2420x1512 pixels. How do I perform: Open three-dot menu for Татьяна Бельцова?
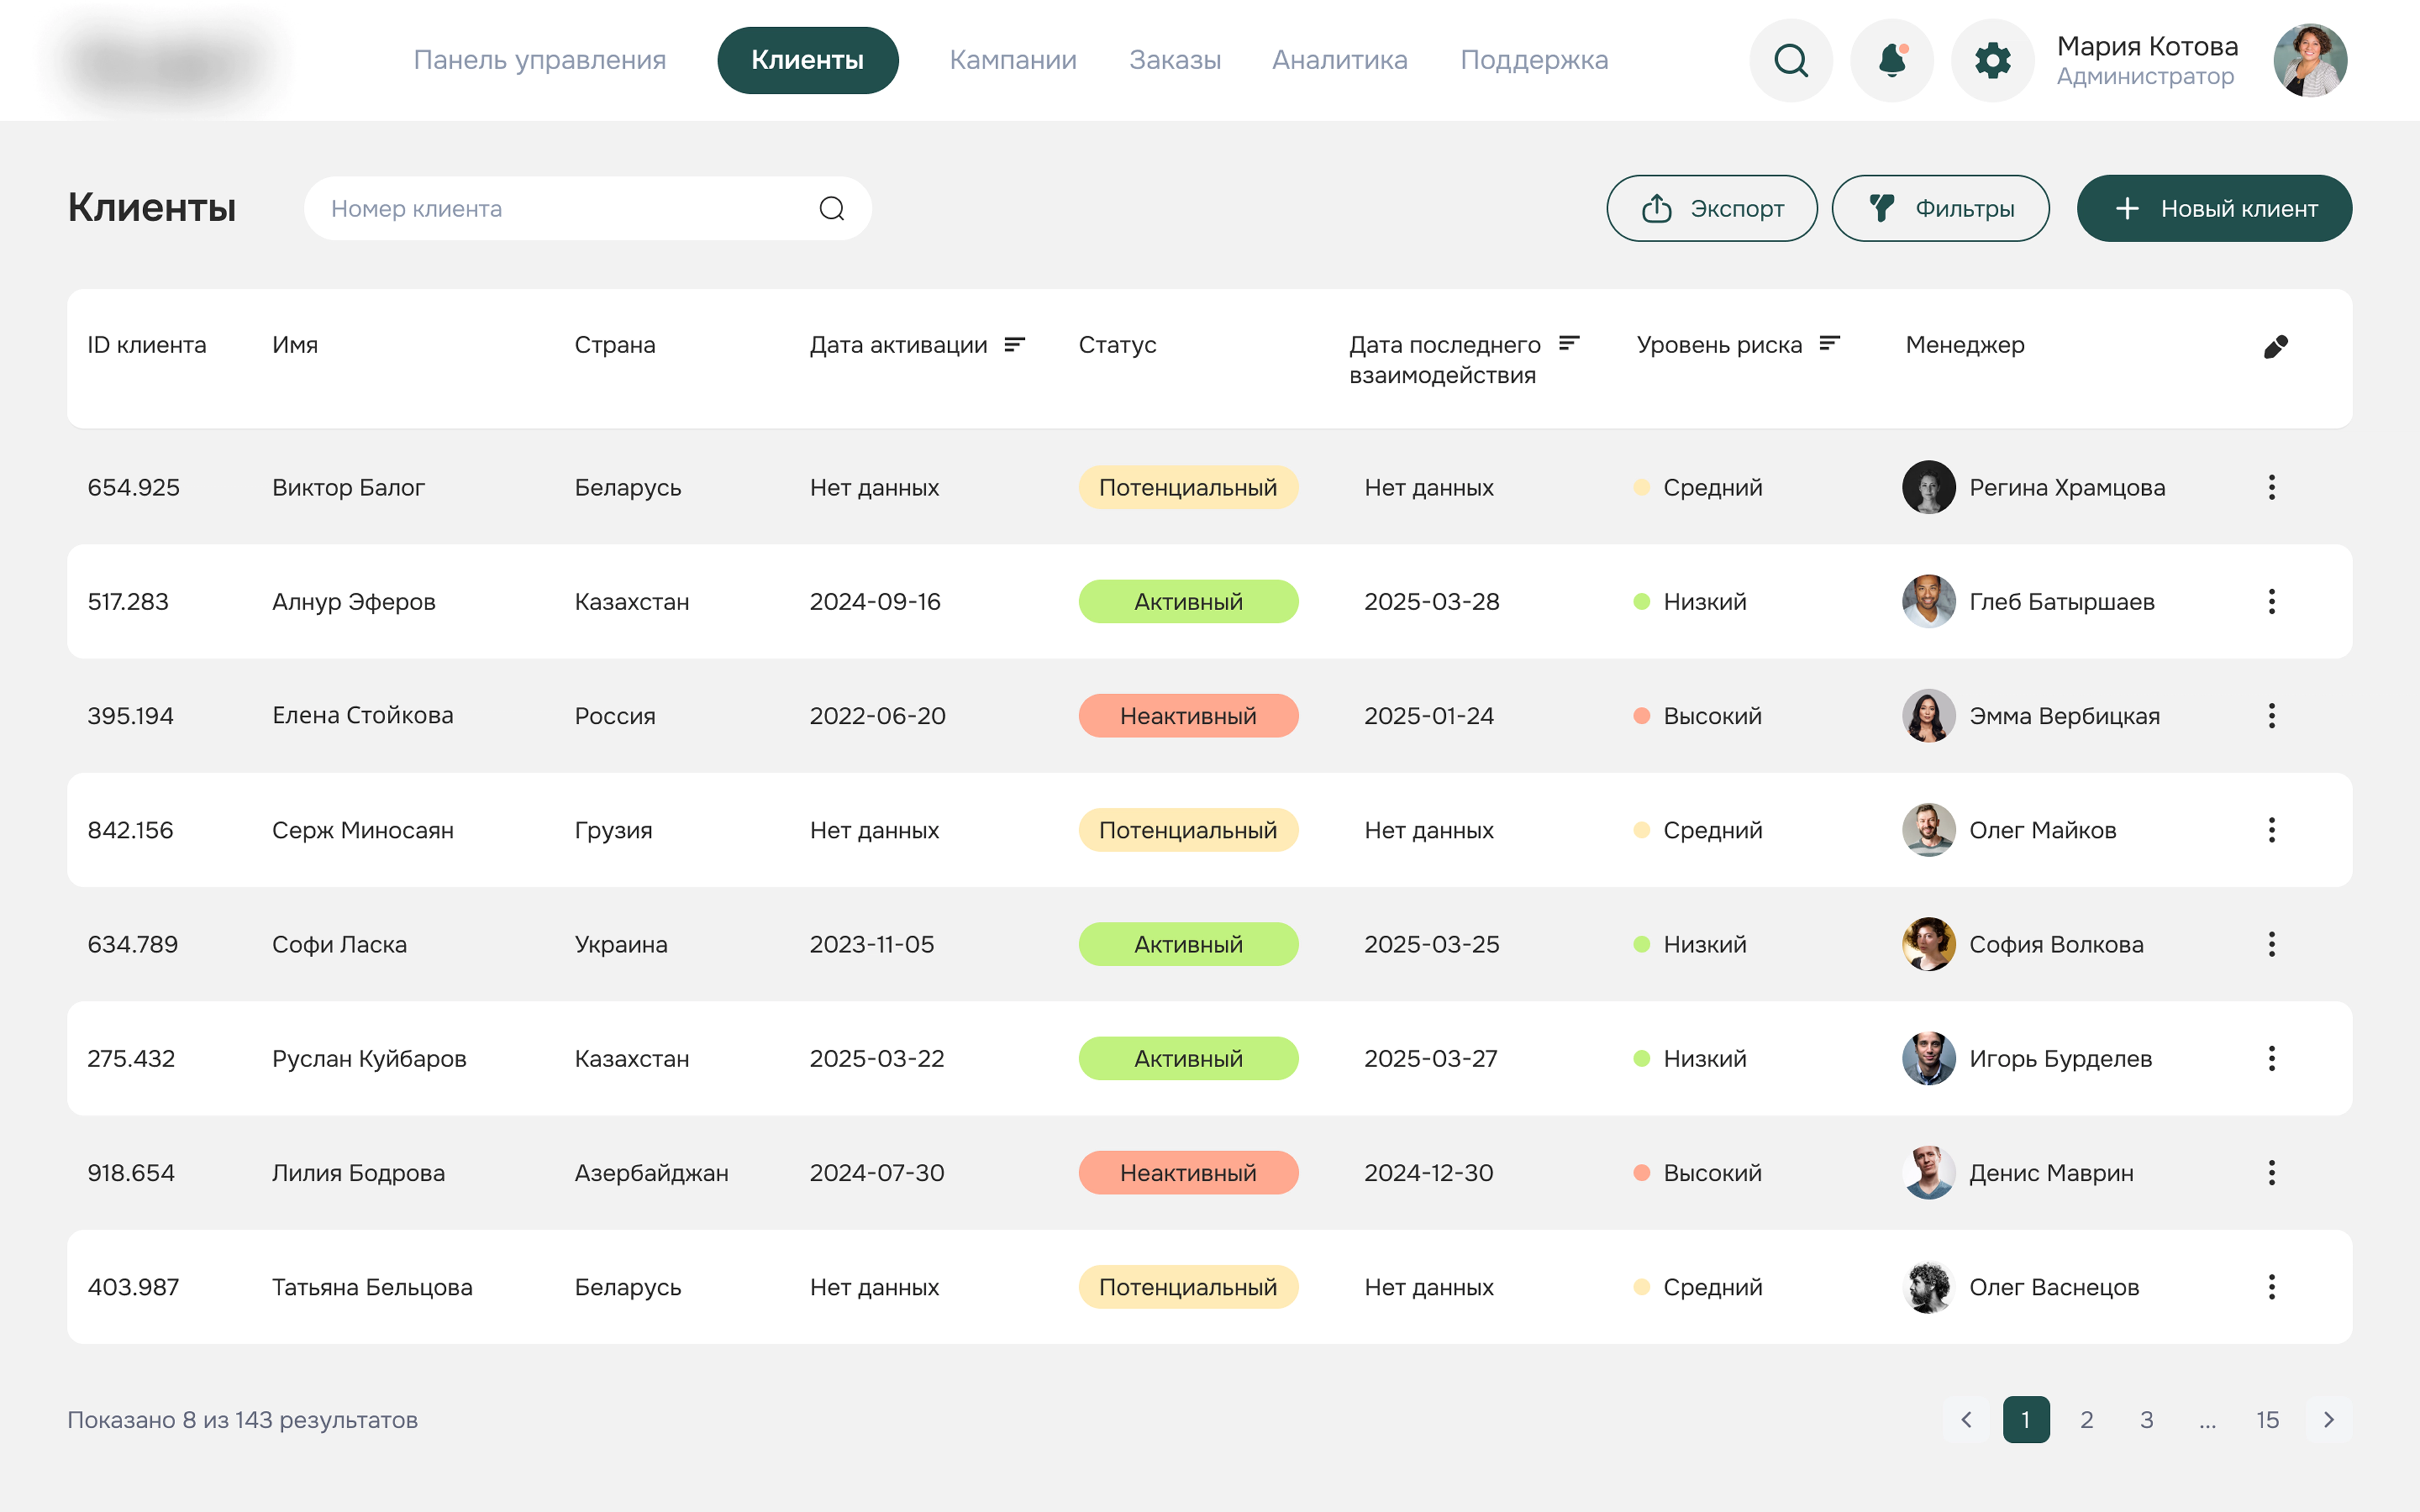[2271, 1286]
